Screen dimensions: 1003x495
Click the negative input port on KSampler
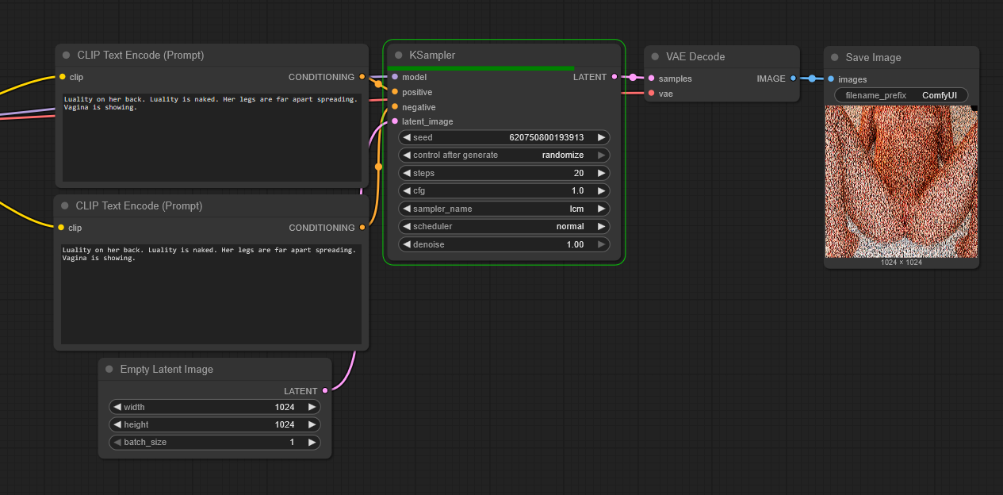pos(395,107)
